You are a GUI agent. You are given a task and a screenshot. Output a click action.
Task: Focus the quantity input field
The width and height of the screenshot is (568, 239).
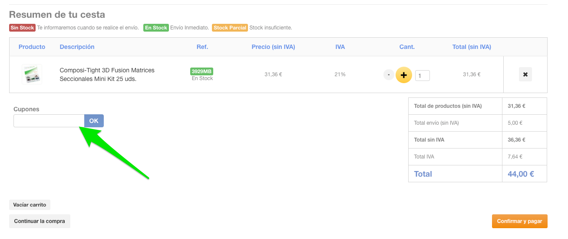422,76
